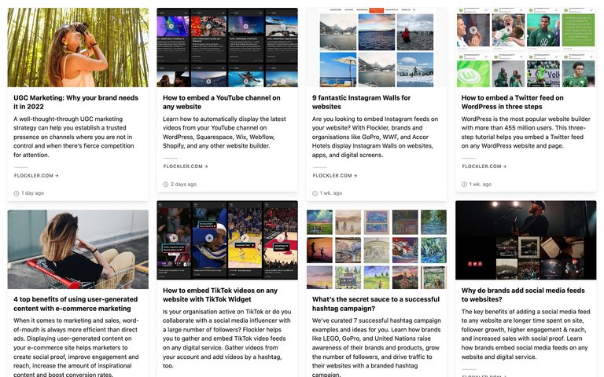Viewport: 604px width, 377px height.
Task: Click the colorful paintings grid thumbnail
Action: [377, 249]
